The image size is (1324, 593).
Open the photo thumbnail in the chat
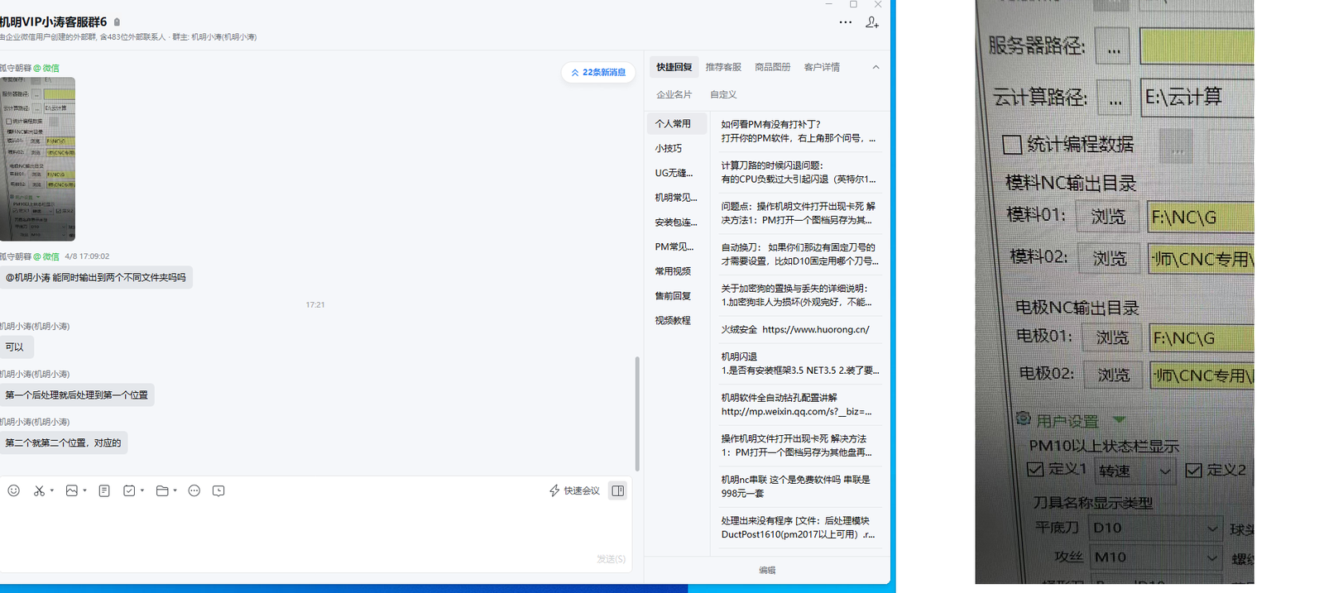[x=37, y=159]
